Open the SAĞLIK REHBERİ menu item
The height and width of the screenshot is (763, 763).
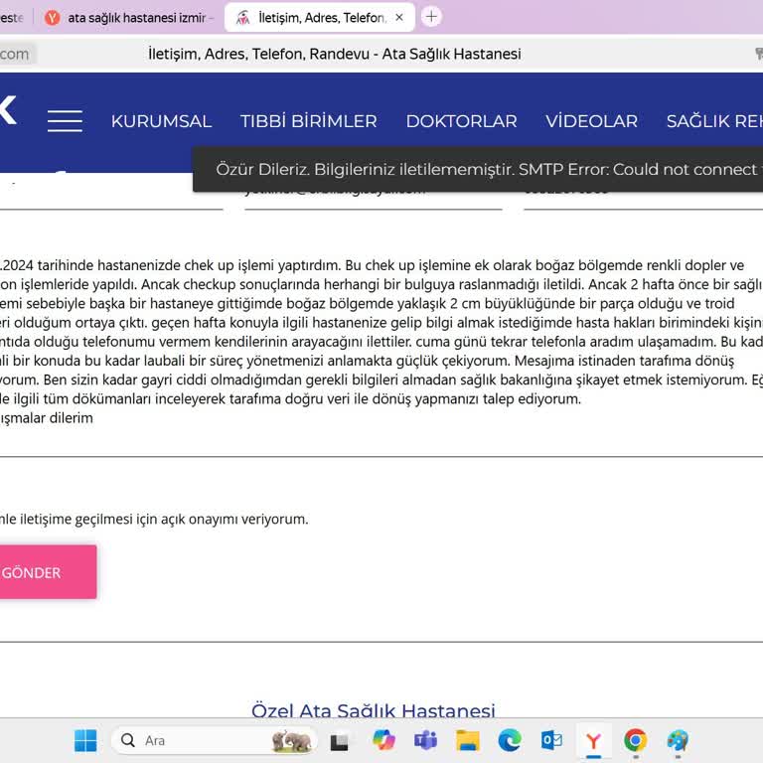coord(714,121)
